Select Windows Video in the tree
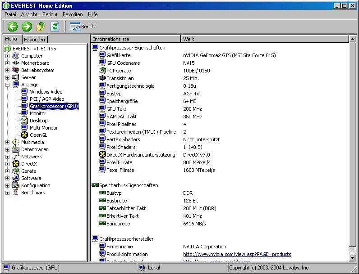The height and width of the screenshot is (274, 359). [x=46, y=92]
